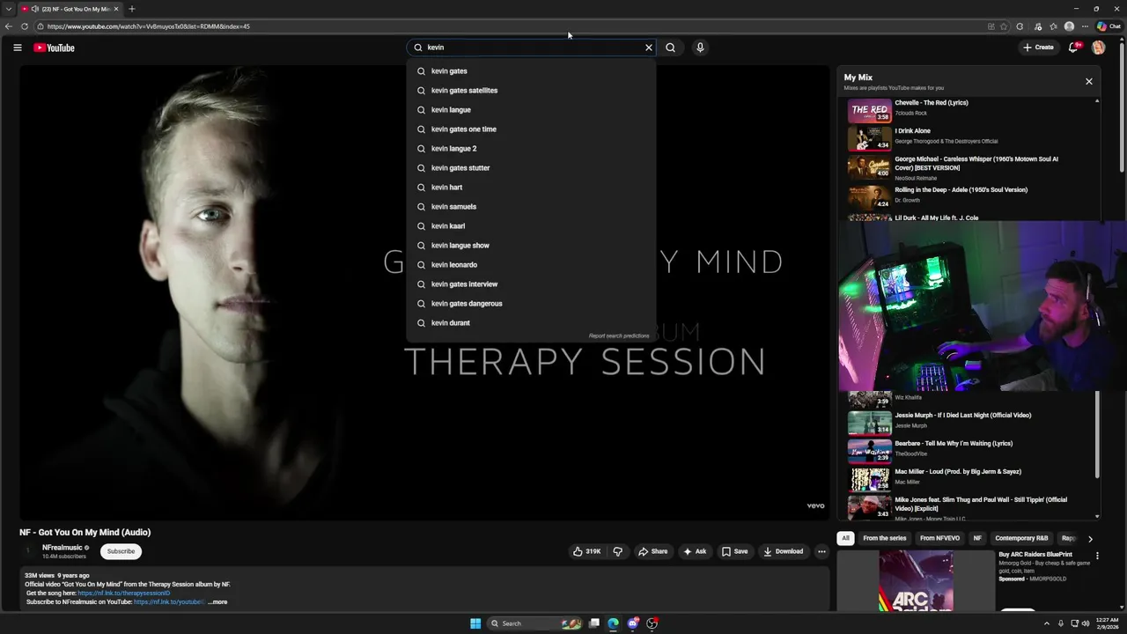The image size is (1127, 634).
Task: Open Microsoft Edge from the taskbar
Action: coord(613,623)
